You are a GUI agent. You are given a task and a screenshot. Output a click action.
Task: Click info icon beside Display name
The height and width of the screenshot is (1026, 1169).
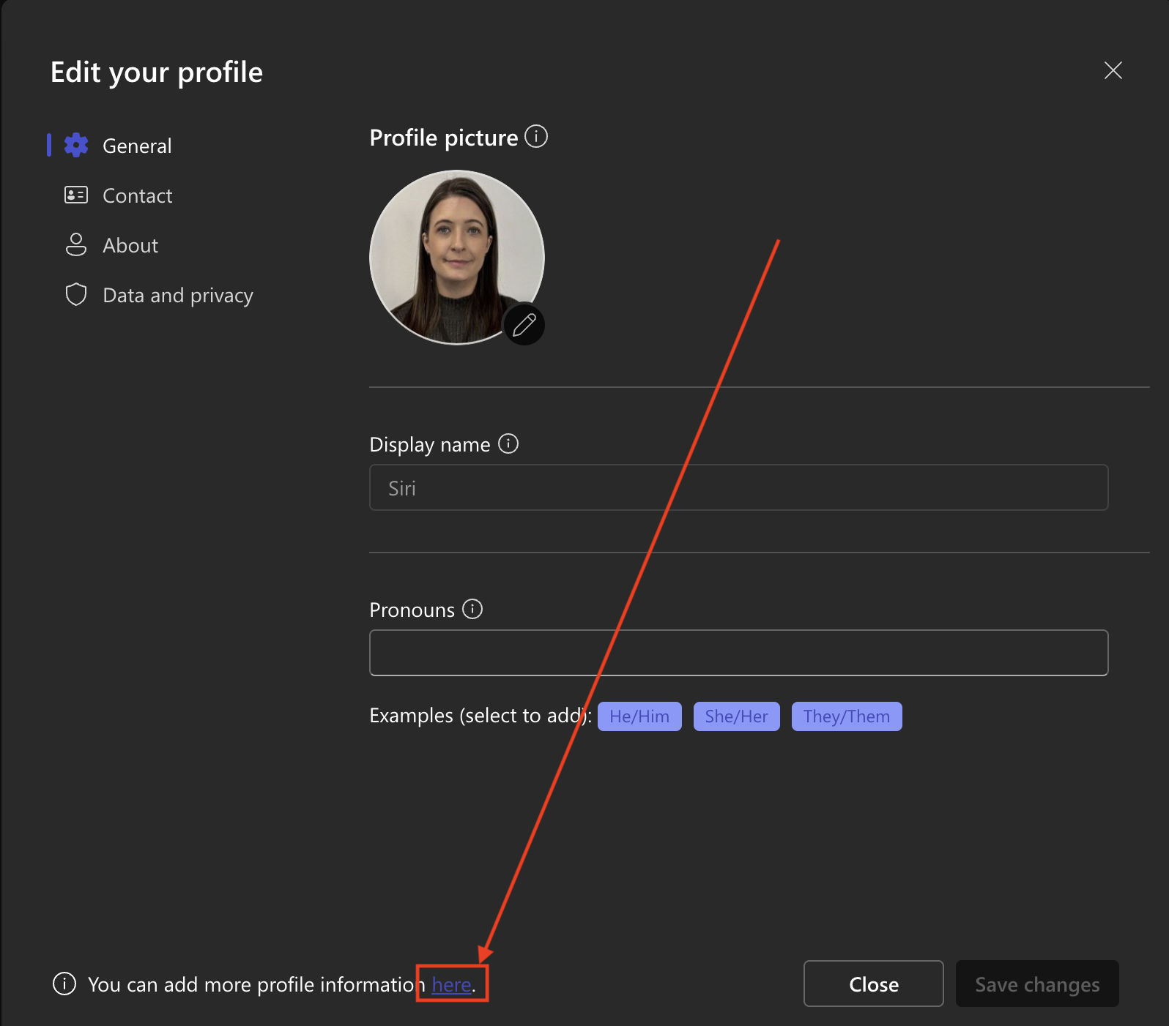coord(508,443)
